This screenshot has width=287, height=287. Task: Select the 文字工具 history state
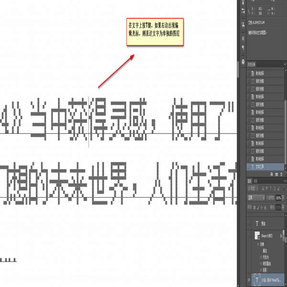pos(265,167)
